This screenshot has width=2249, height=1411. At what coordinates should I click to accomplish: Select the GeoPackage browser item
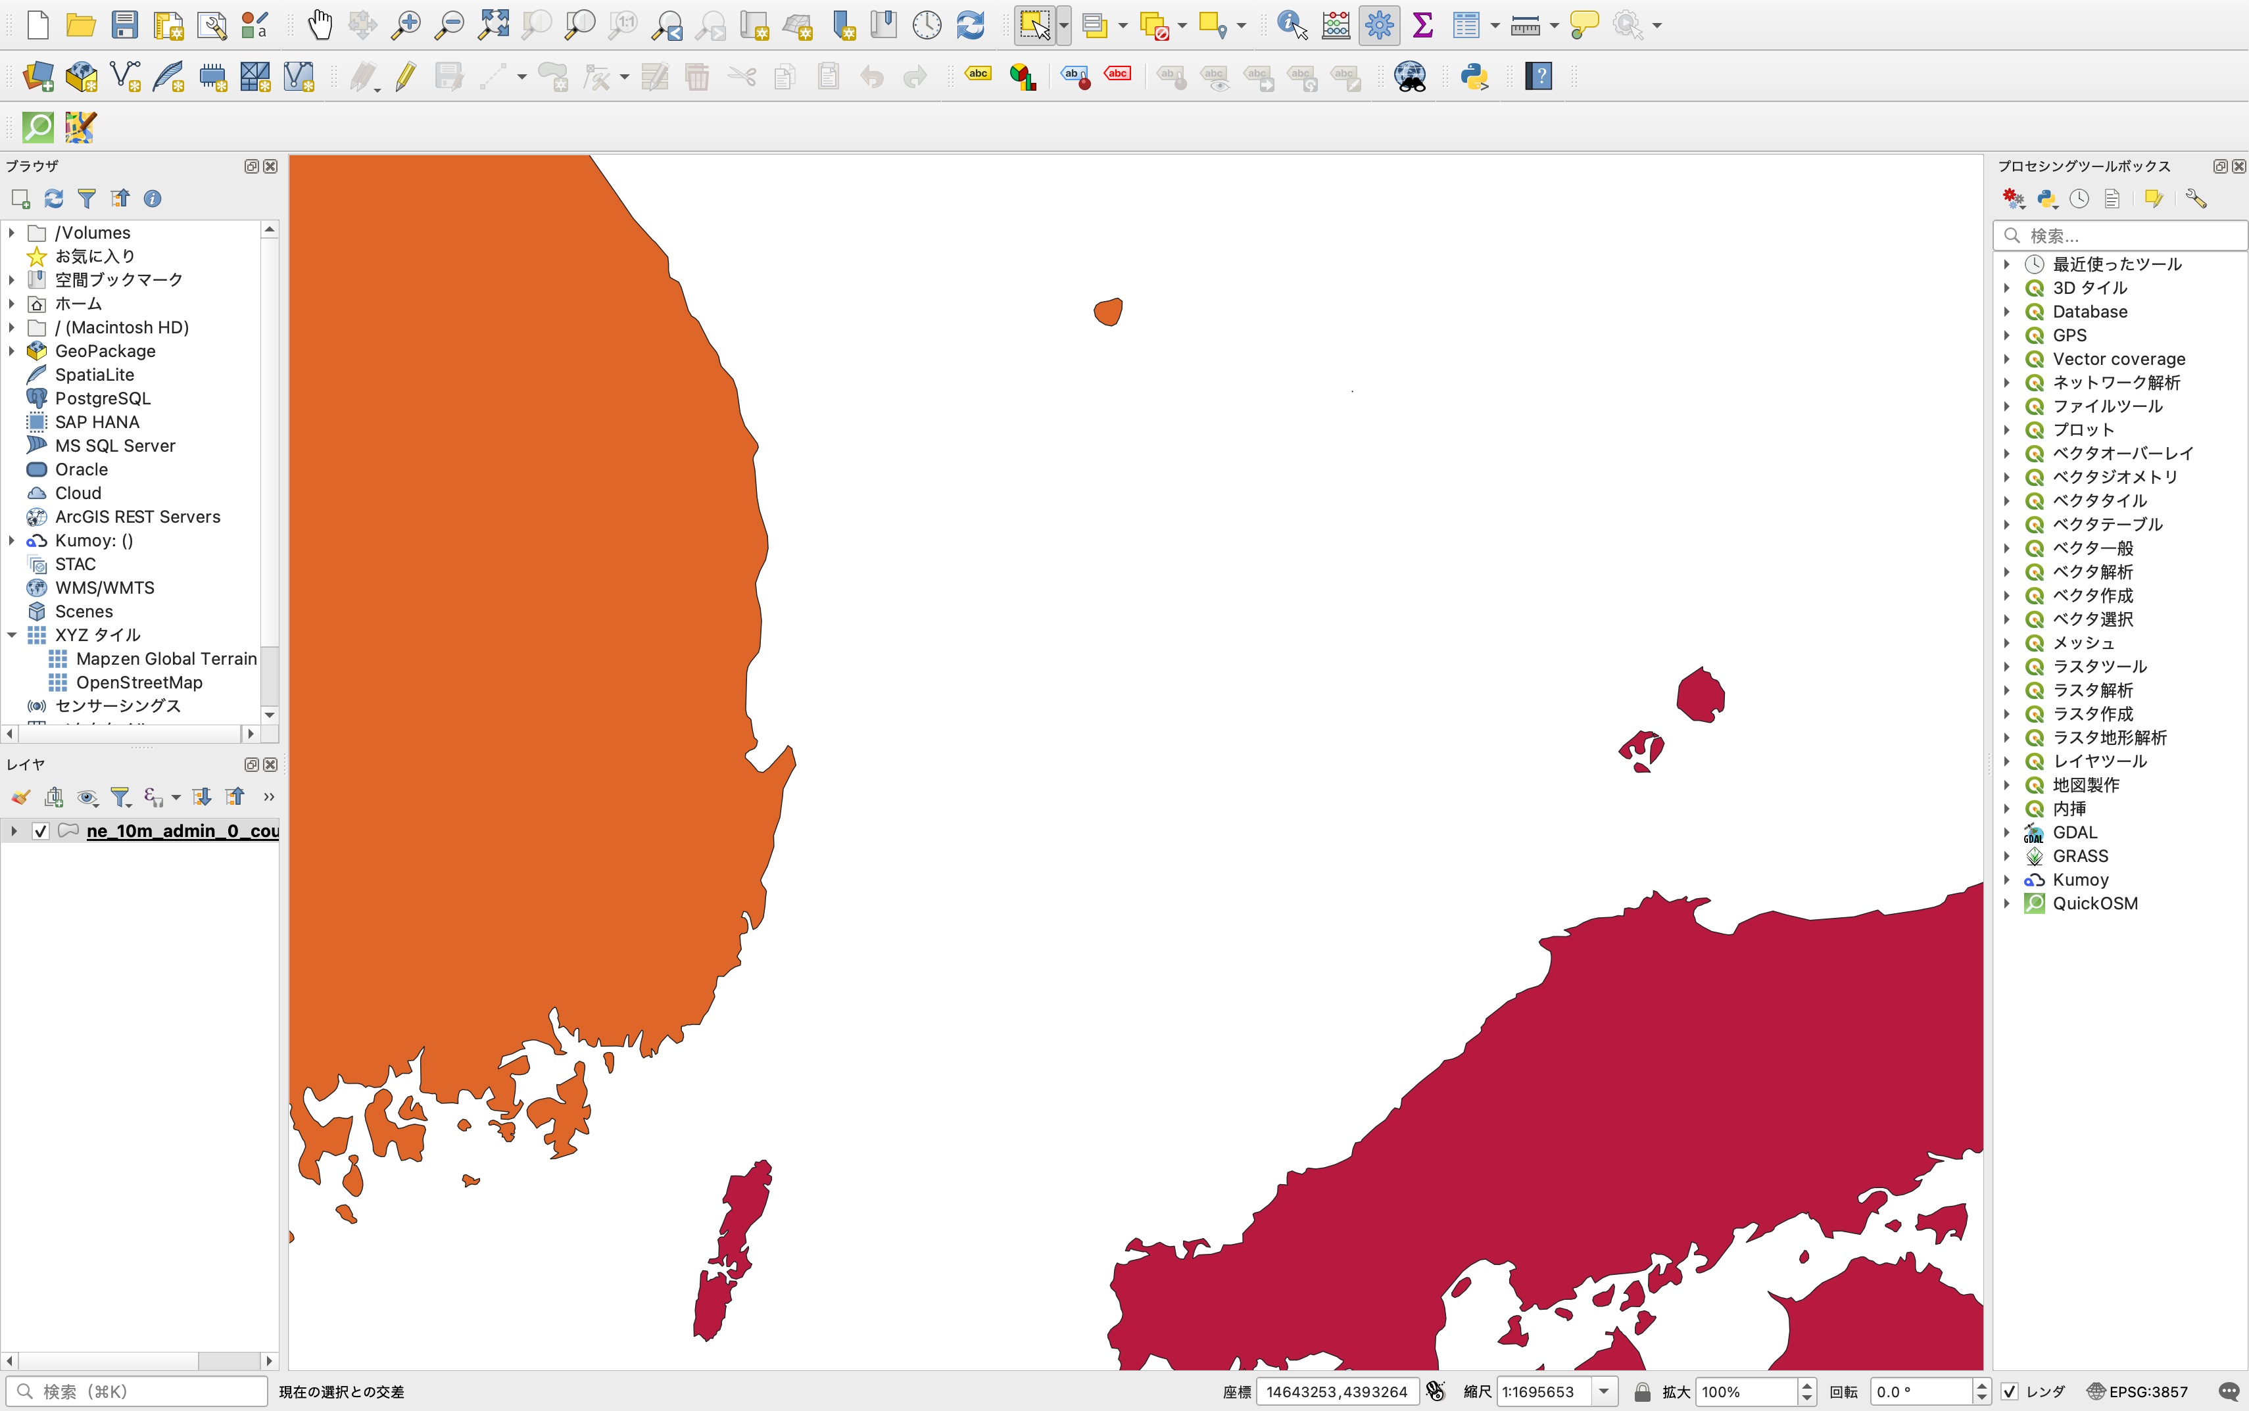(105, 351)
